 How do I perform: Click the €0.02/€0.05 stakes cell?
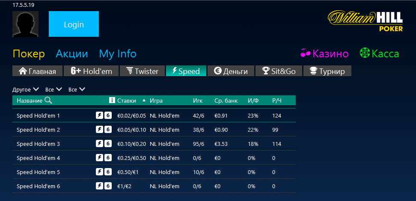click(x=131, y=116)
